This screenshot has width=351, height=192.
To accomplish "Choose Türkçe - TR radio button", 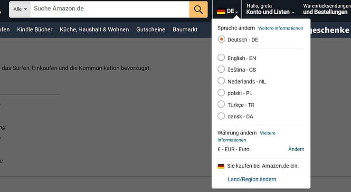I will tap(221, 105).
